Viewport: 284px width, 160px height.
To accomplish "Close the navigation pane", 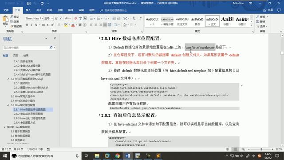I will pos(55,39).
